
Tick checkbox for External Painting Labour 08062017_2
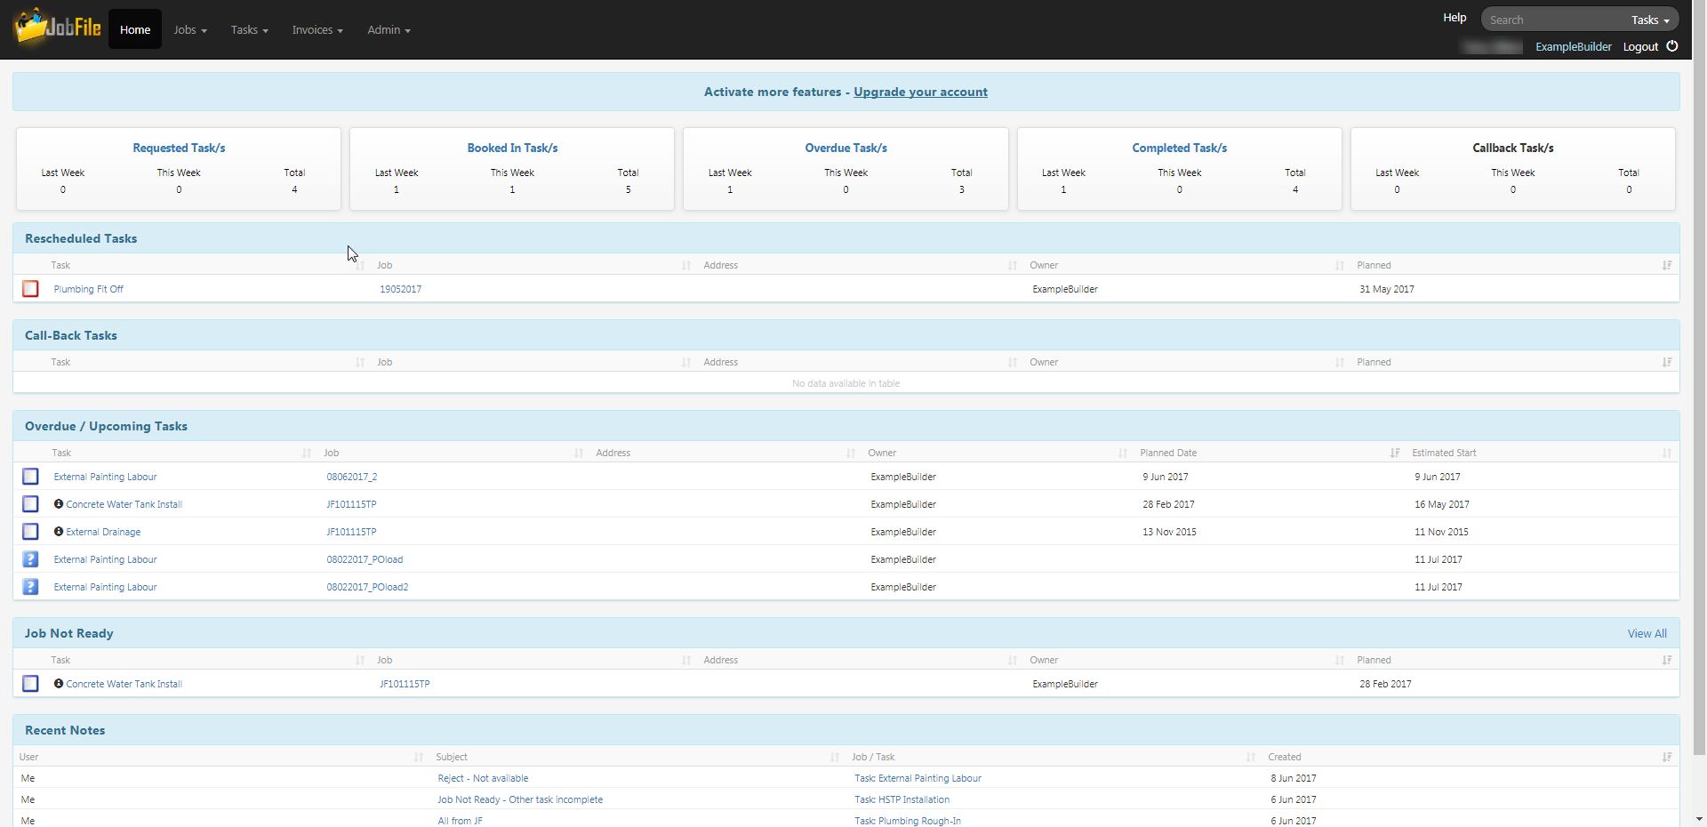[x=30, y=477]
